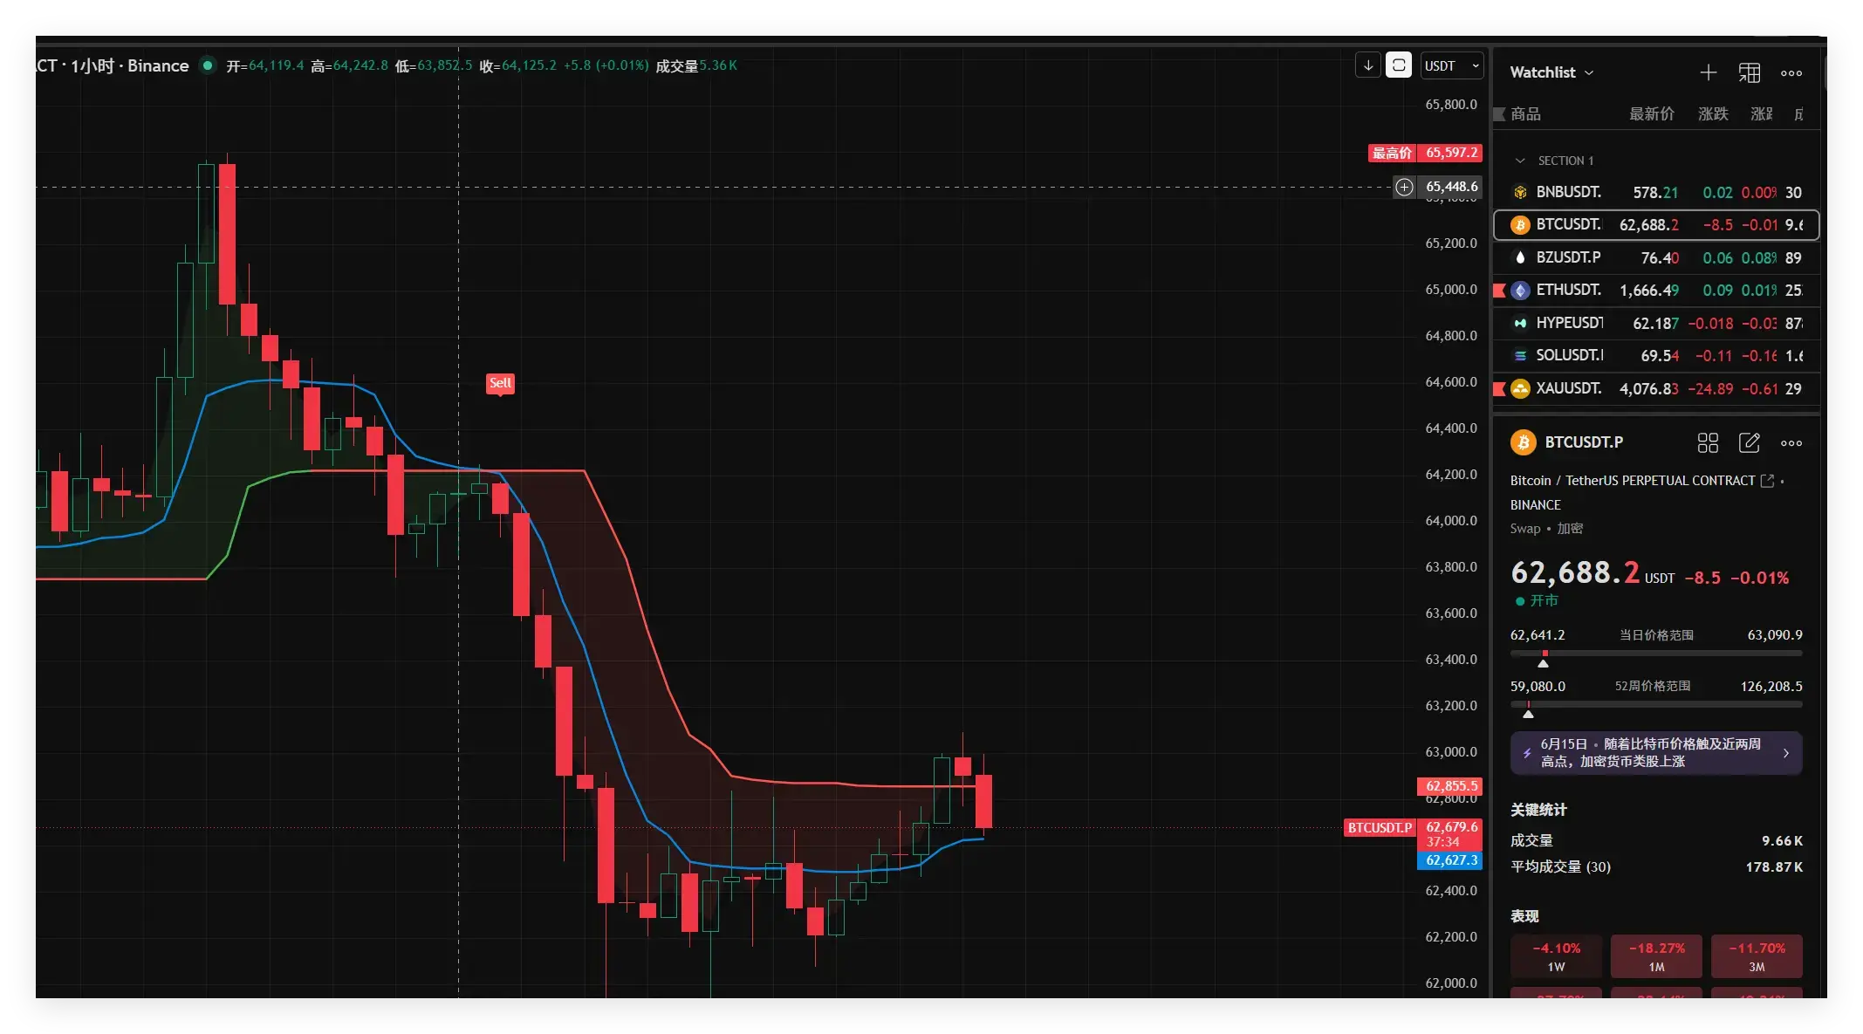This screenshot has width=1863, height=1034.
Task: Sort the watchlist by the first 涨跌 column
Action: click(1713, 114)
